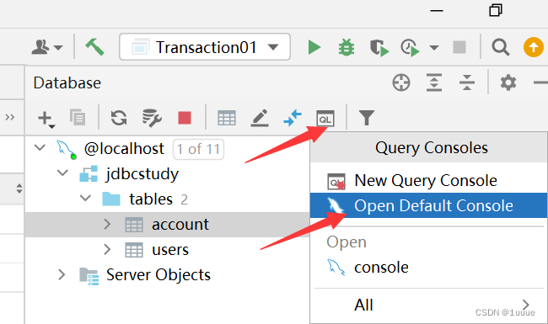548x324 pixels.
Task: Click the double chevron on left edge
Action: point(10,117)
